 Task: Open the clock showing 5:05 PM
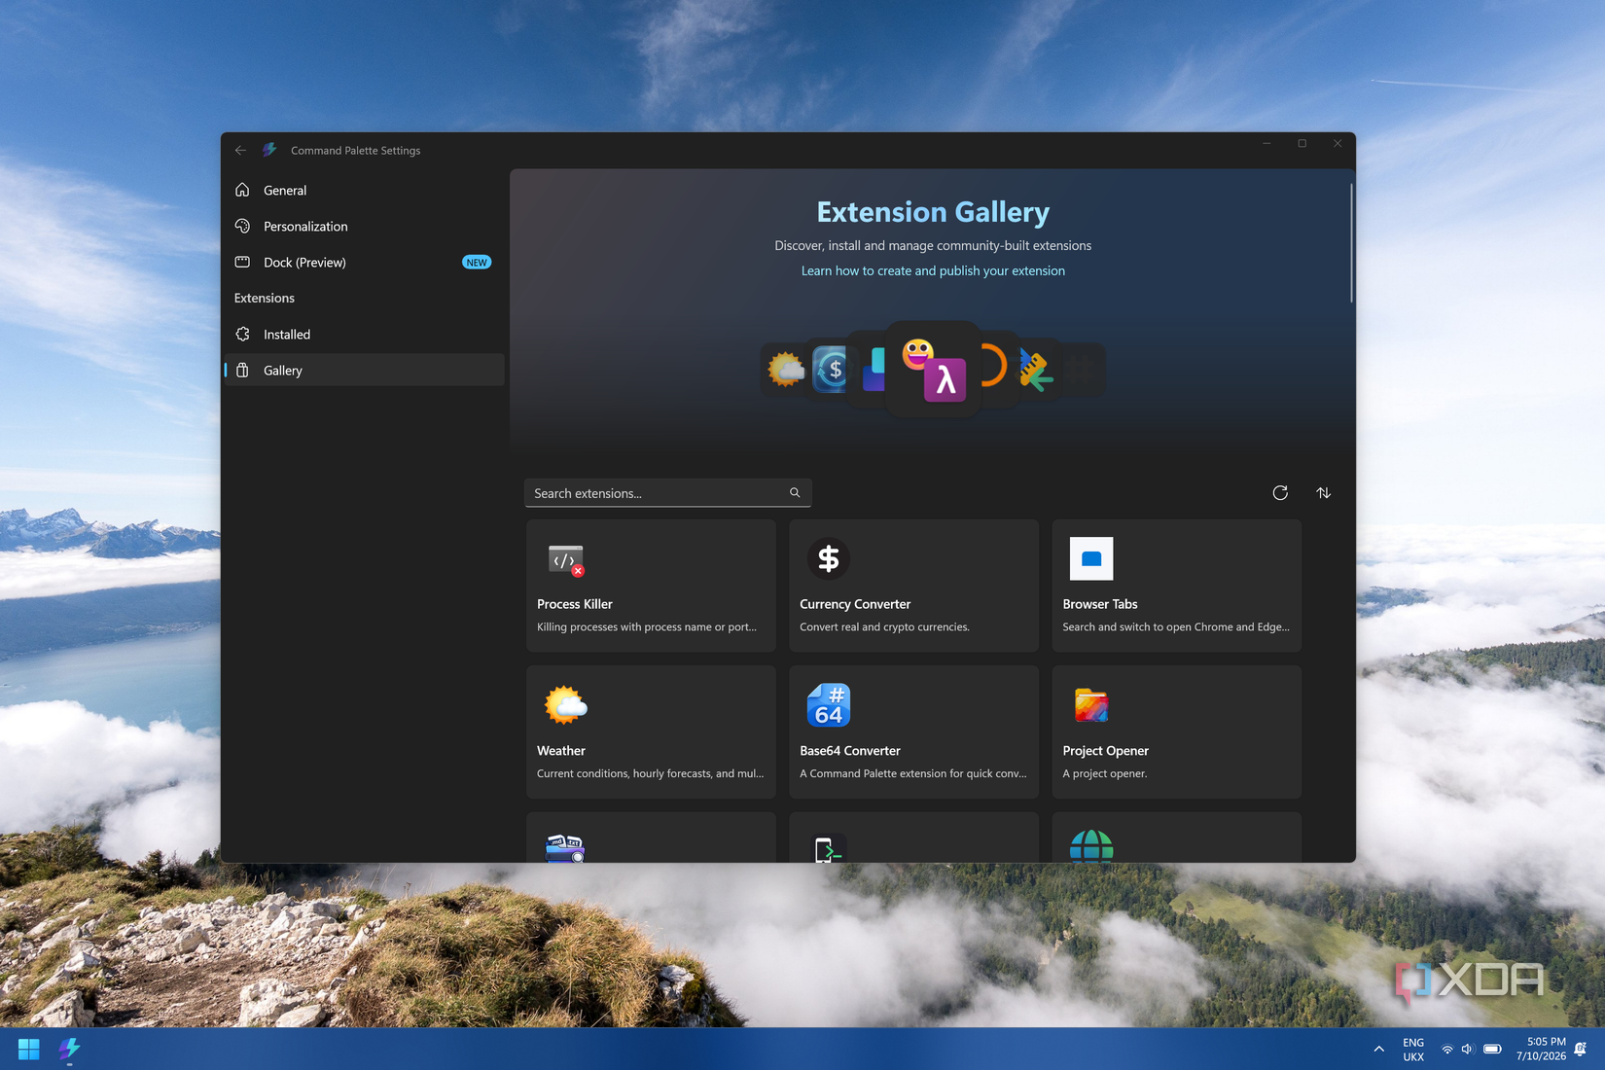1541,1049
